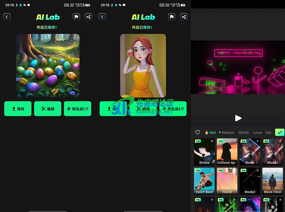Tap the generated Easter eggs image
The height and width of the screenshot is (212, 285).
(x=48, y=65)
